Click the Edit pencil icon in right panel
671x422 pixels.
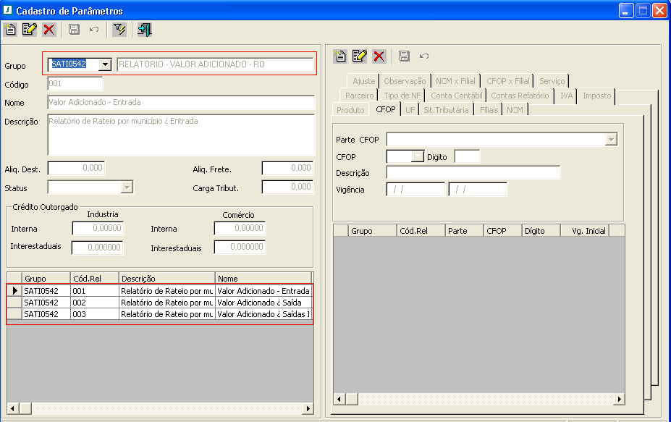point(360,56)
